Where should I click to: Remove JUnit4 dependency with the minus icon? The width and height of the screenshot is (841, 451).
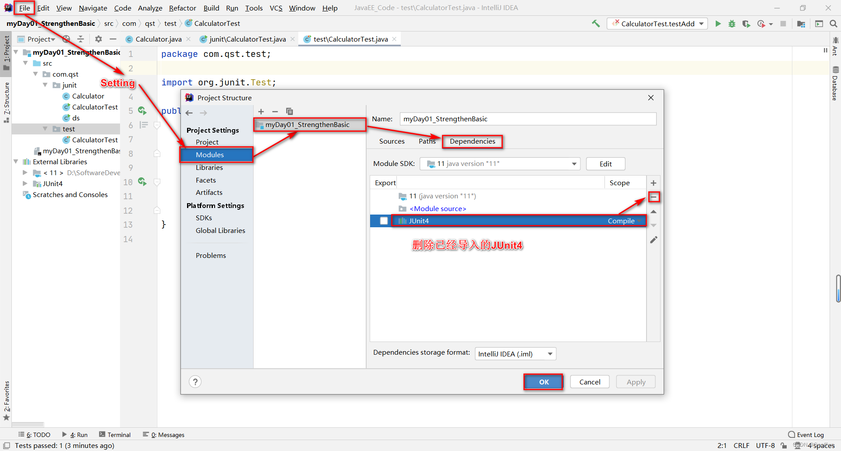click(654, 197)
